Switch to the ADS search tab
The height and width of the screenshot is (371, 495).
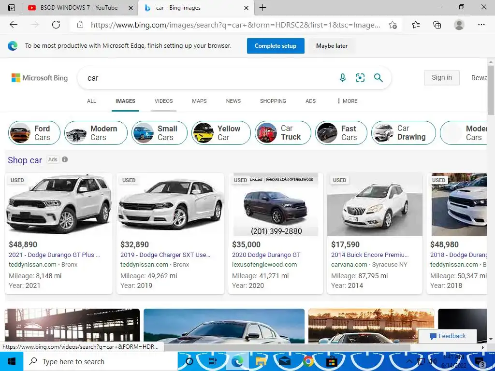[311, 101]
